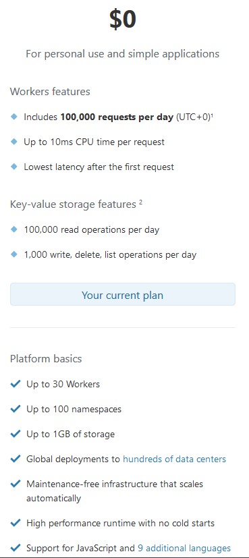Click checkmark next to Up to 1GB of storage
Screen dimensions: 249x558
coord(16,434)
